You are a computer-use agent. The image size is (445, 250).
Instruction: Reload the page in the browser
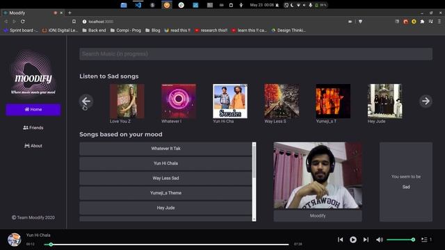pyautogui.click(x=23, y=22)
